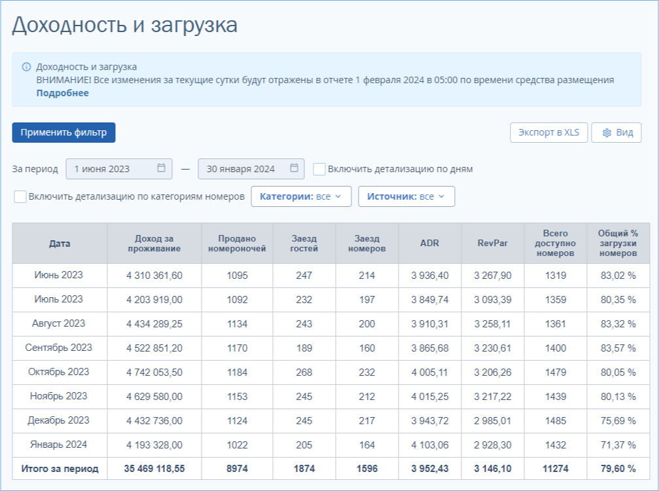Click the ADR column header
The image size is (659, 491).
(x=429, y=244)
